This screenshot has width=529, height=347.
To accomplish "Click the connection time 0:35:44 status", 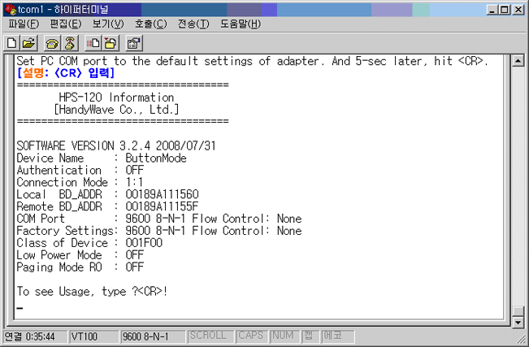I will coord(35,336).
